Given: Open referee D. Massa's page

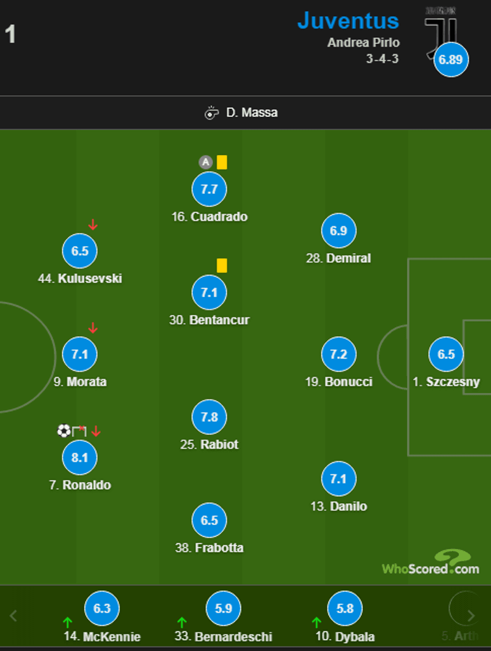Looking at the screenshot, I should pyautogui.click(x=252, y=113).
